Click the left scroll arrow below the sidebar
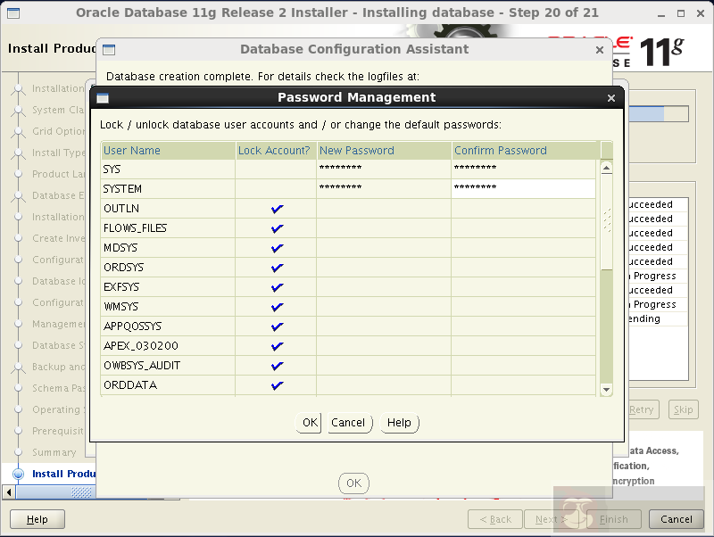The width and height of the screenshot is (714, 537). click(x=8, y=492)
